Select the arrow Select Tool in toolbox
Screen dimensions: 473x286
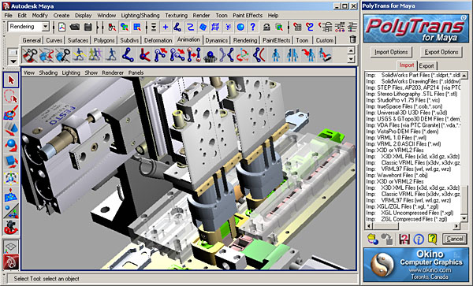[11, 80]
